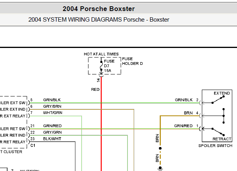Click the "WHT/GRN" wire label at pin 7

pos(53,113)
